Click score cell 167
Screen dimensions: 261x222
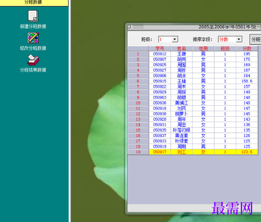click(247, 70)
